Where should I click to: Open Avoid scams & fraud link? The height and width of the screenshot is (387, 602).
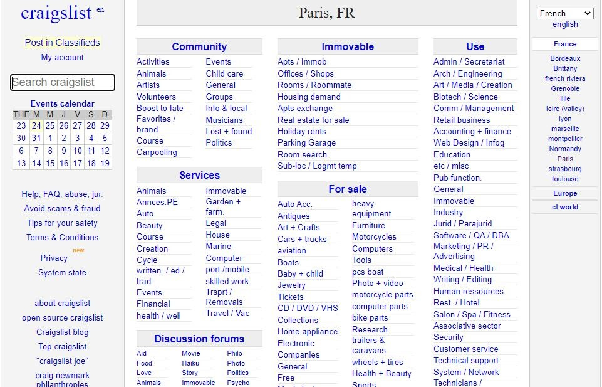pos(62,208)
